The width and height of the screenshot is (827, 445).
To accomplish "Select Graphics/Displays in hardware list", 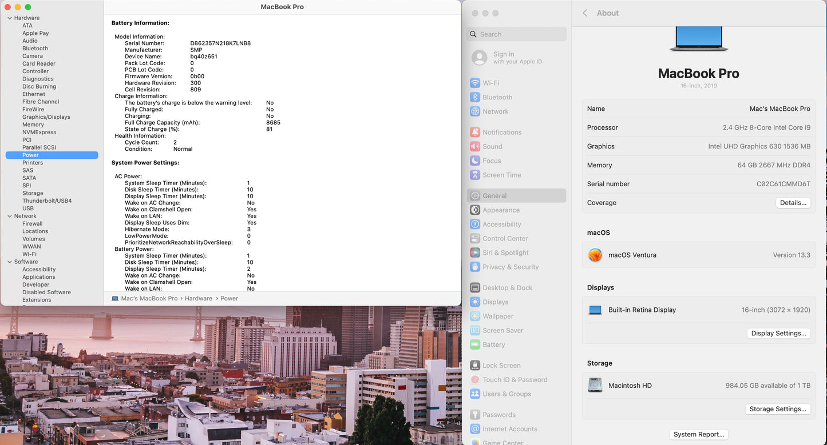I will click(x=46, y=117).
